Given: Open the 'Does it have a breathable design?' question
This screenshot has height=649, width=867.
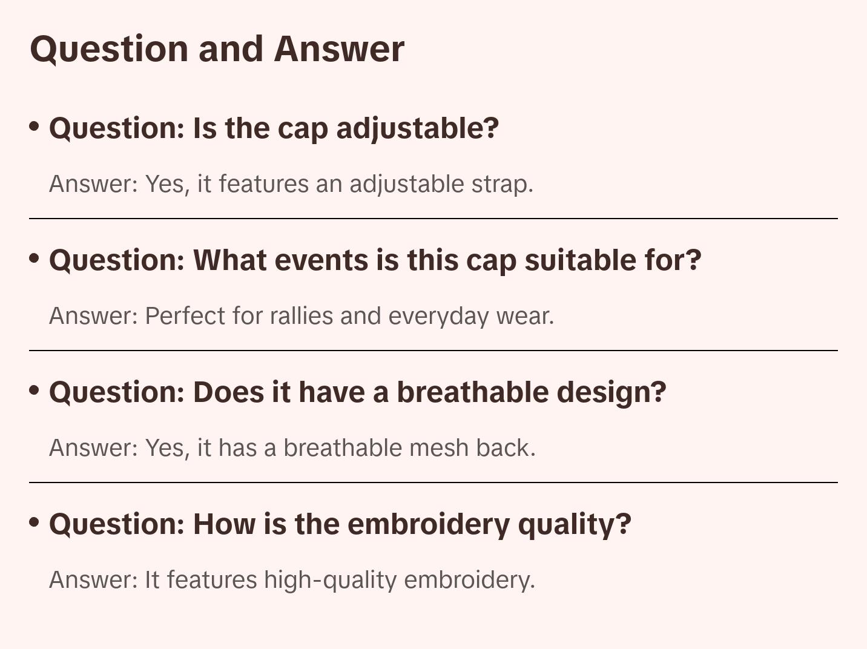Looking at the screenshot, I should (x=357, y=392).
